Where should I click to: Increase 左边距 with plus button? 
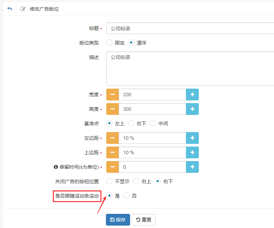192,138
